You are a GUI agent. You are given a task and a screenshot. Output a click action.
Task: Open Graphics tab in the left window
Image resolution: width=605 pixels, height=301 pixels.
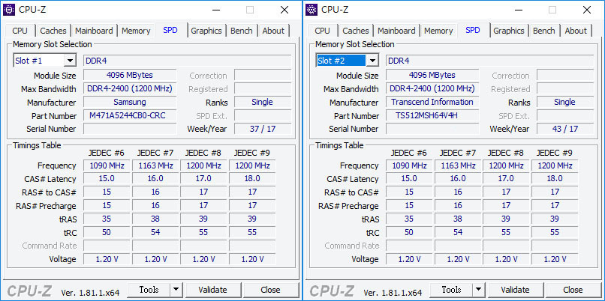(206, 31)
